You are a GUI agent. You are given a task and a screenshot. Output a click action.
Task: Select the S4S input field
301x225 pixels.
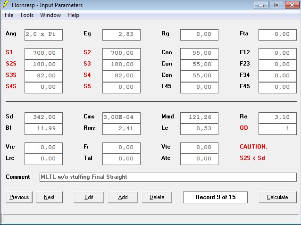[x=43, y=88]
